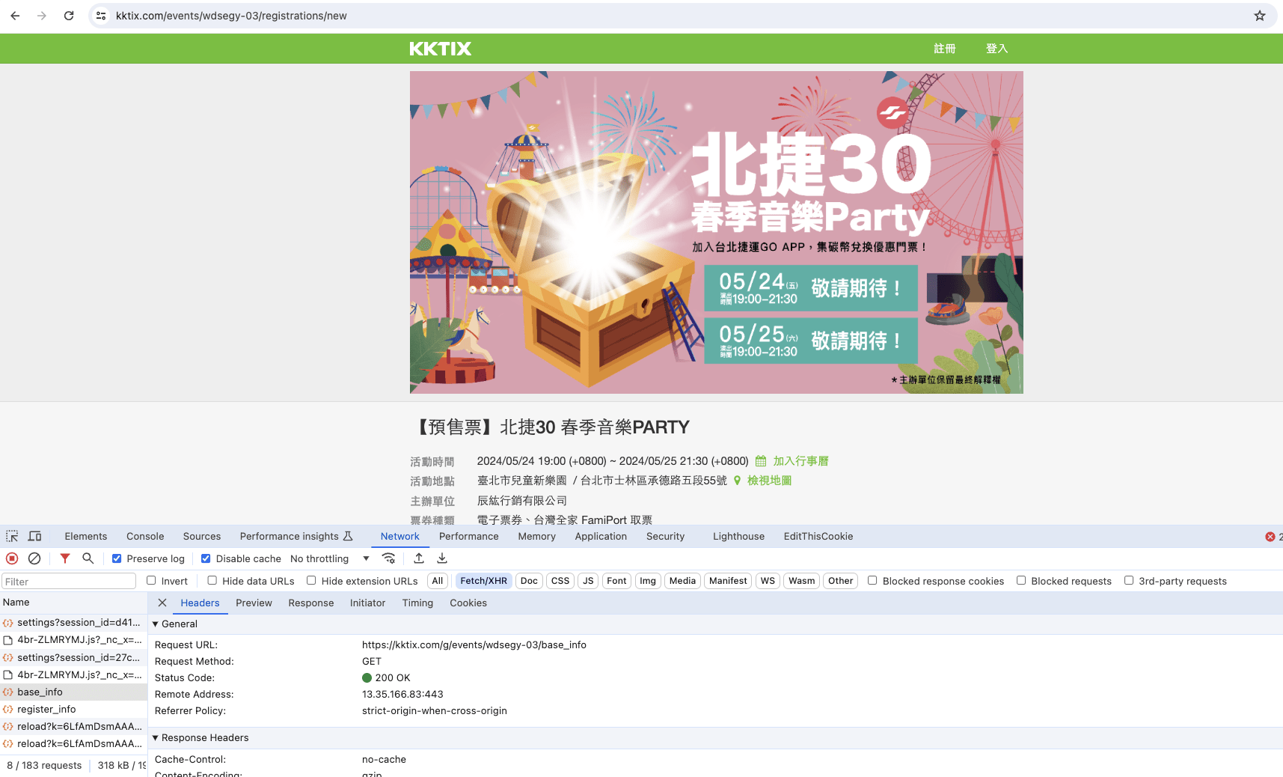This screenshot has width=1283, height=777.
Task: Click the 註冊 sign-up link
Action: pyautogui.click(x=945, y=49)
